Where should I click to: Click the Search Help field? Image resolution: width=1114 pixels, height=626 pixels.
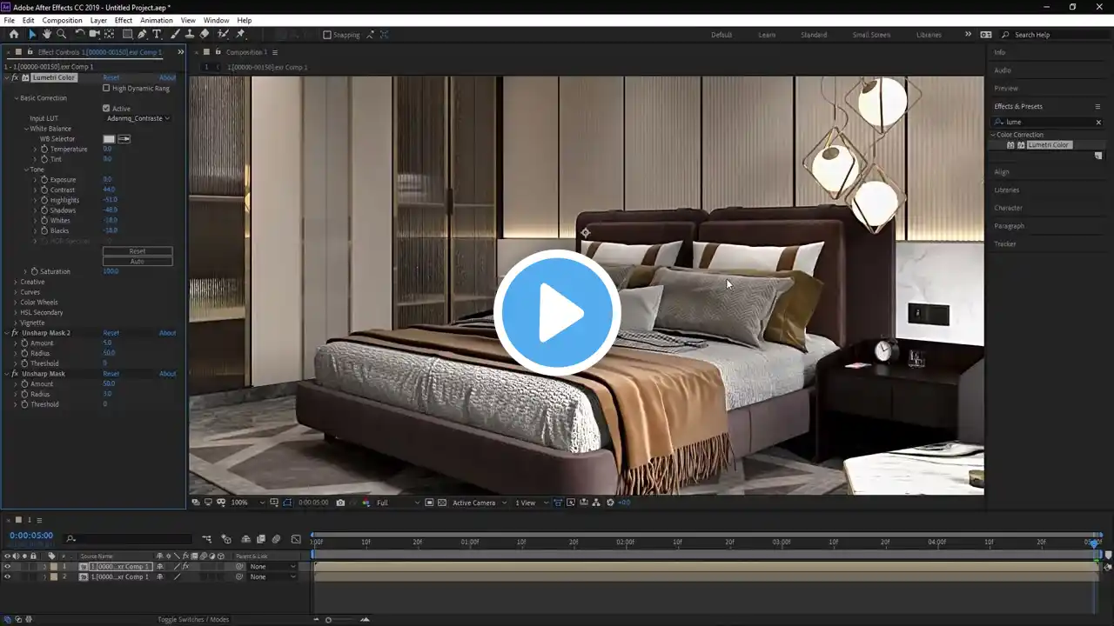pos(1053,35)
